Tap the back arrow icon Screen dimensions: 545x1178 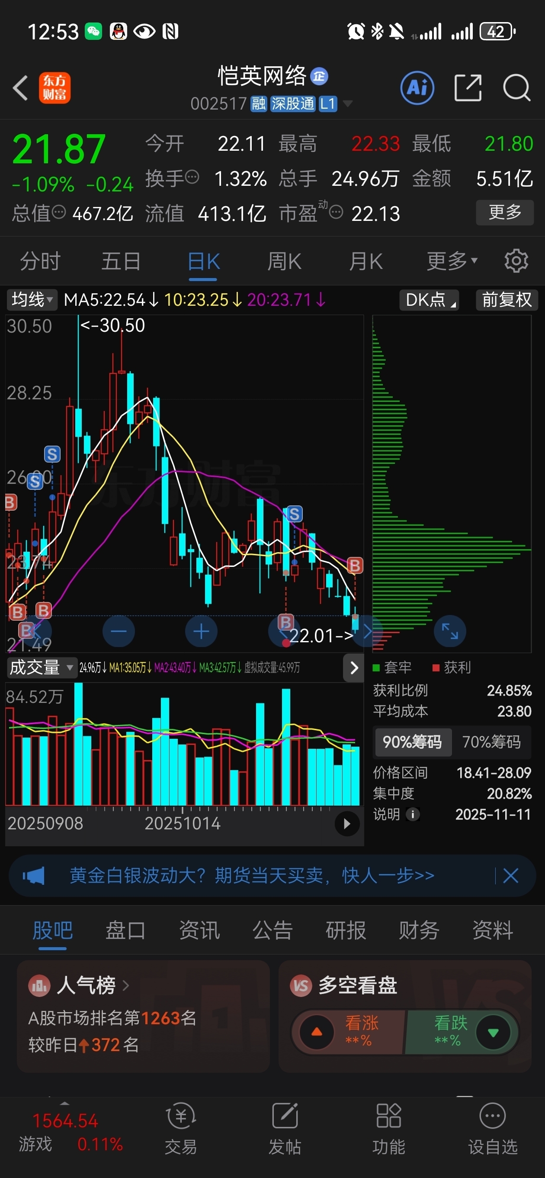click(x=21, y=88)
